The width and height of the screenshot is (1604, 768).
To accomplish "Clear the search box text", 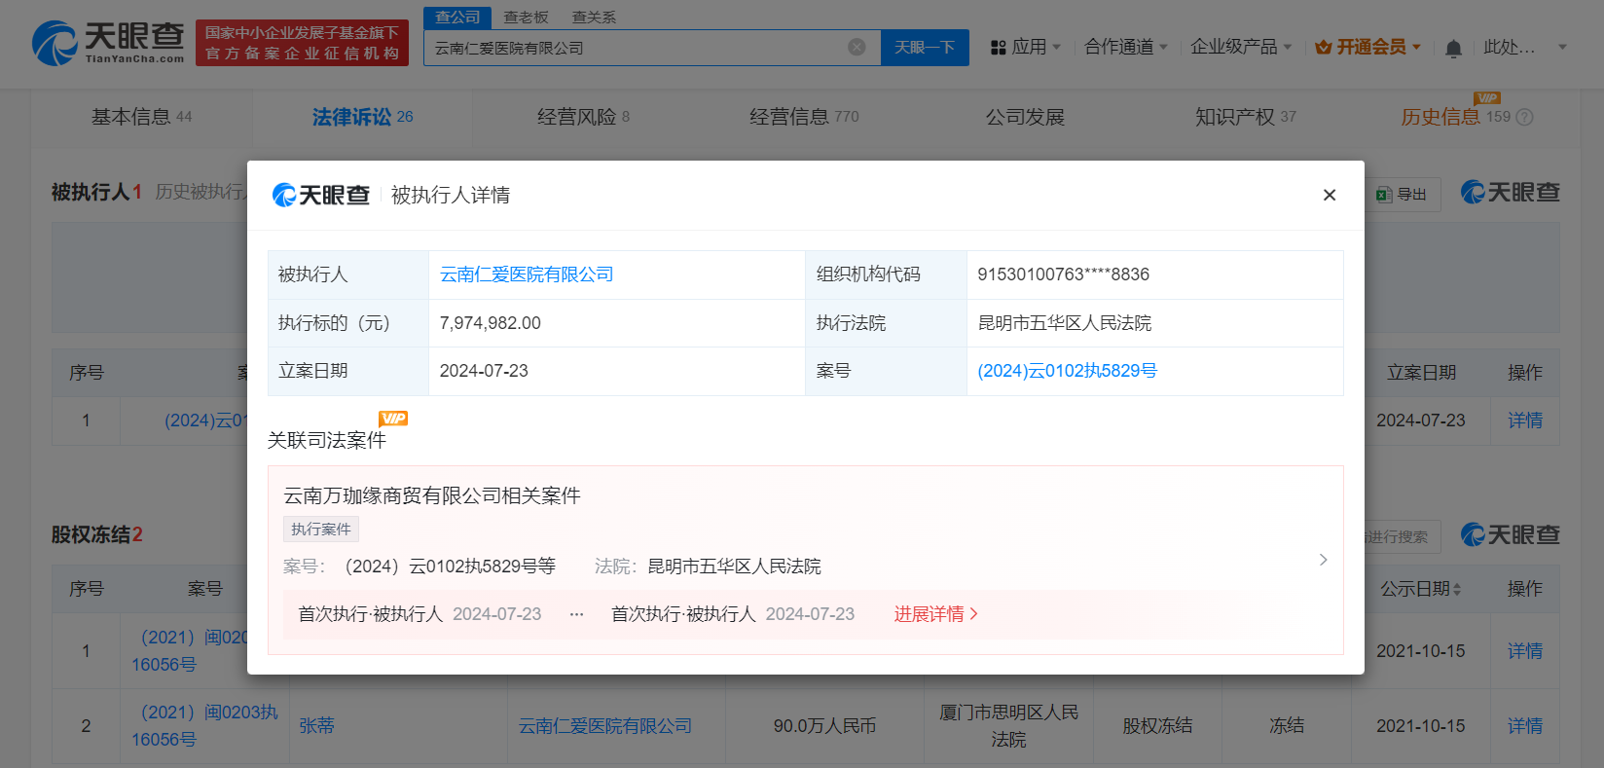I will click(857, 47).
